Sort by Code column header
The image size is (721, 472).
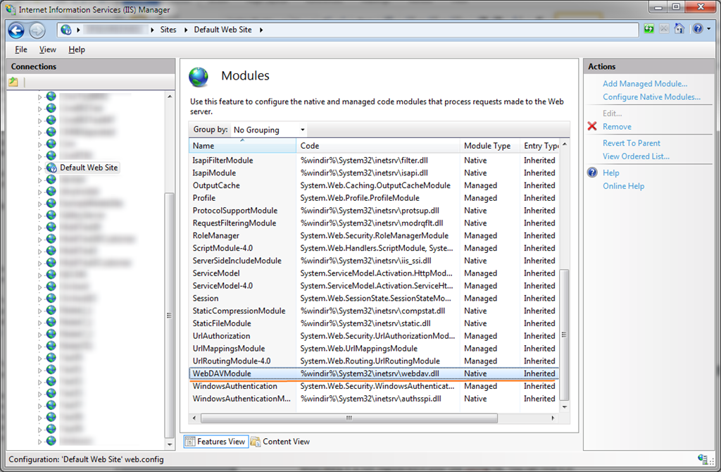coord(378,146)
